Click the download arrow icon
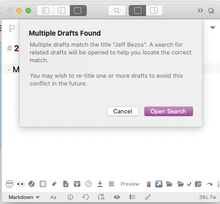 [x=100, y=184]
